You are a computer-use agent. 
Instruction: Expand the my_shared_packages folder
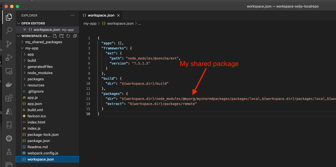(44, 42)
